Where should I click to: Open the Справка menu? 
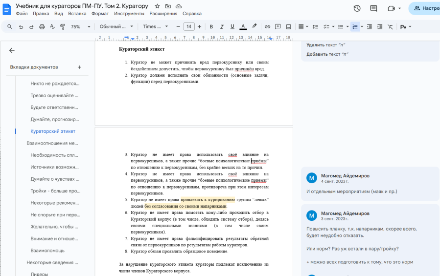(x=192, y=14)
